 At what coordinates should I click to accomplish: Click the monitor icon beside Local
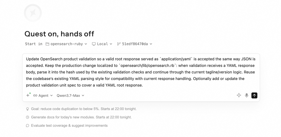pyautogui.click(x=94, y=44)
